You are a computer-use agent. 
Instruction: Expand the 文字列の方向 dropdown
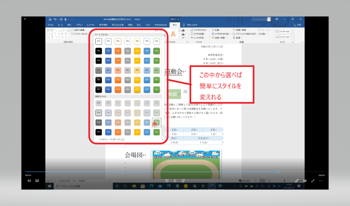(x=198, y=30)
